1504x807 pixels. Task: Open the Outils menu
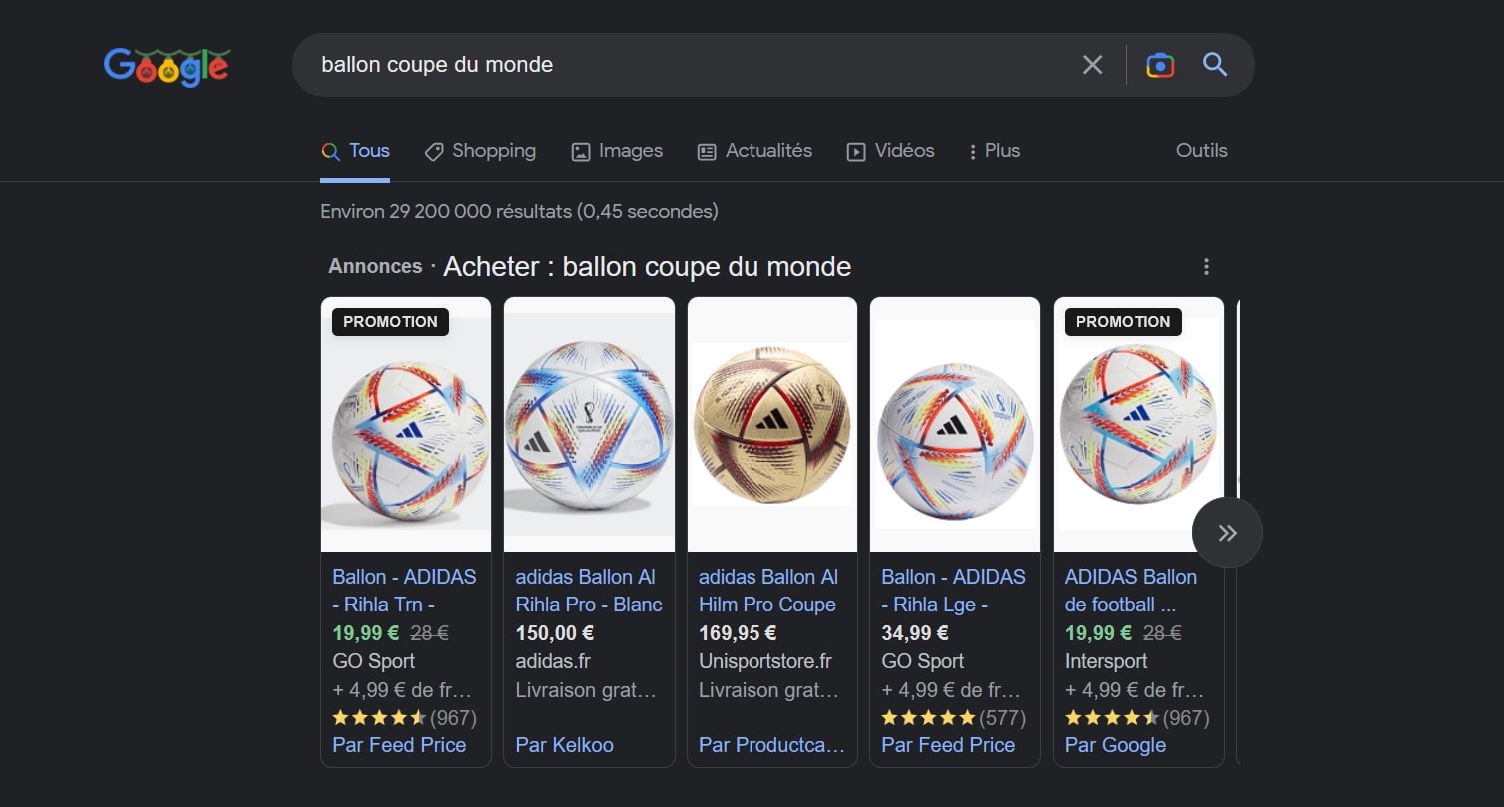(x=1201, y=150)
